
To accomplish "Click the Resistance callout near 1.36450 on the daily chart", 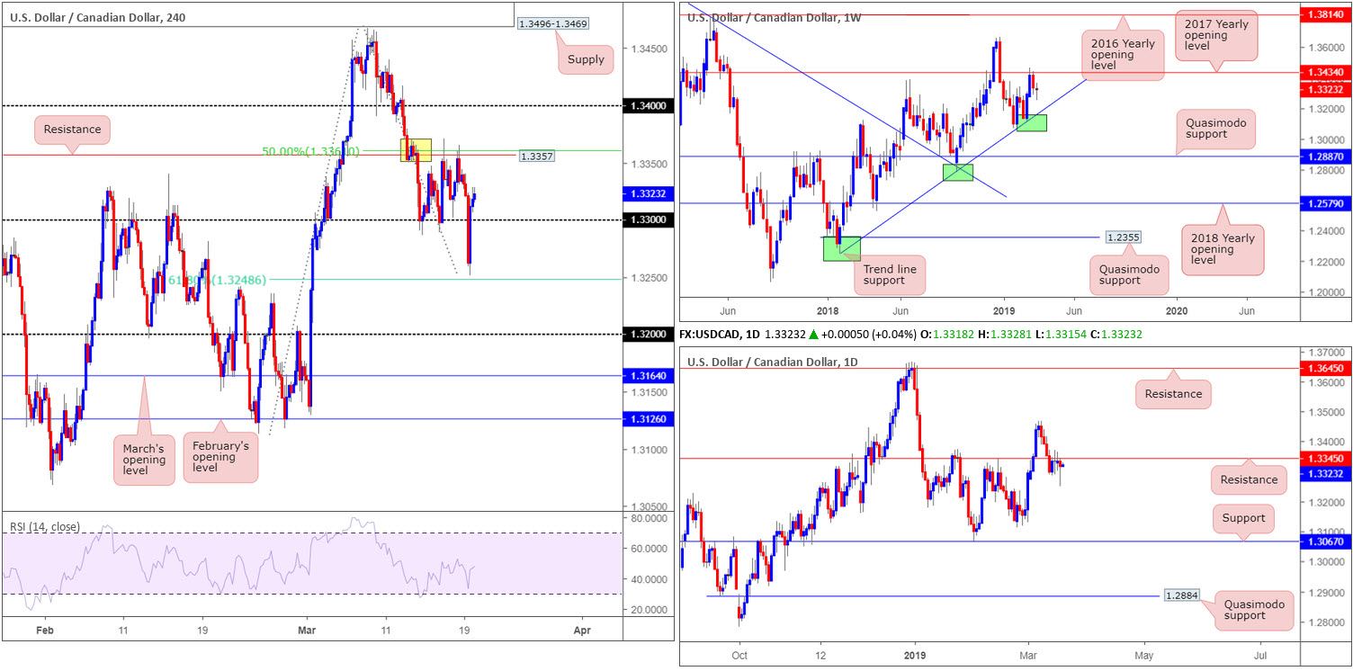I will point(1174,394).
